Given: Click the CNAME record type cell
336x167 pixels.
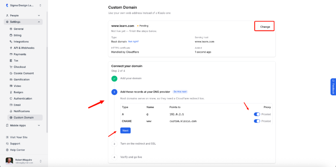Looking at the screenshot, I should (x=127, y=121).
